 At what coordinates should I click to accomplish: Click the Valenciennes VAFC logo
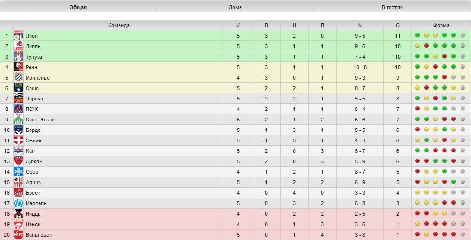pyautogui.click(x=18, y=235)
